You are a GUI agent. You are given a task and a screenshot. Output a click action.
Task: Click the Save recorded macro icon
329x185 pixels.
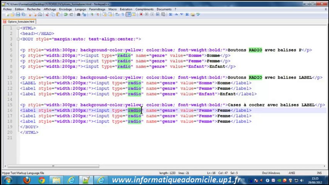[x=163, y=15]
